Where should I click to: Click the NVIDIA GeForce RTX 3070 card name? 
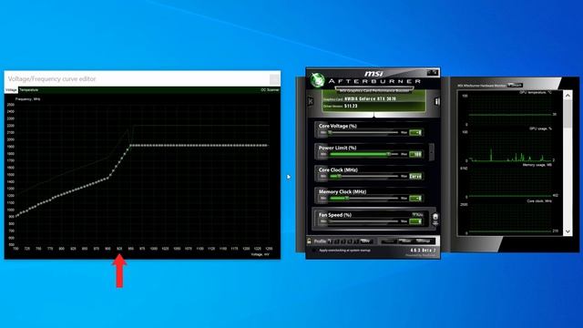coord(371,99)
